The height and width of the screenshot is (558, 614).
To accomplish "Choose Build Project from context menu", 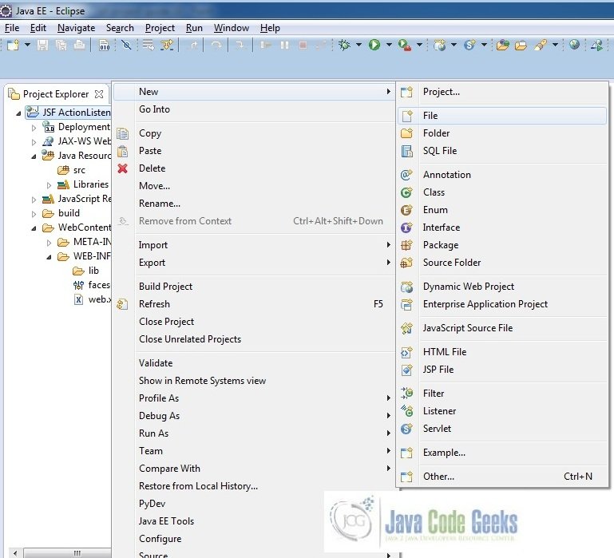I will (x=254, y=287).
